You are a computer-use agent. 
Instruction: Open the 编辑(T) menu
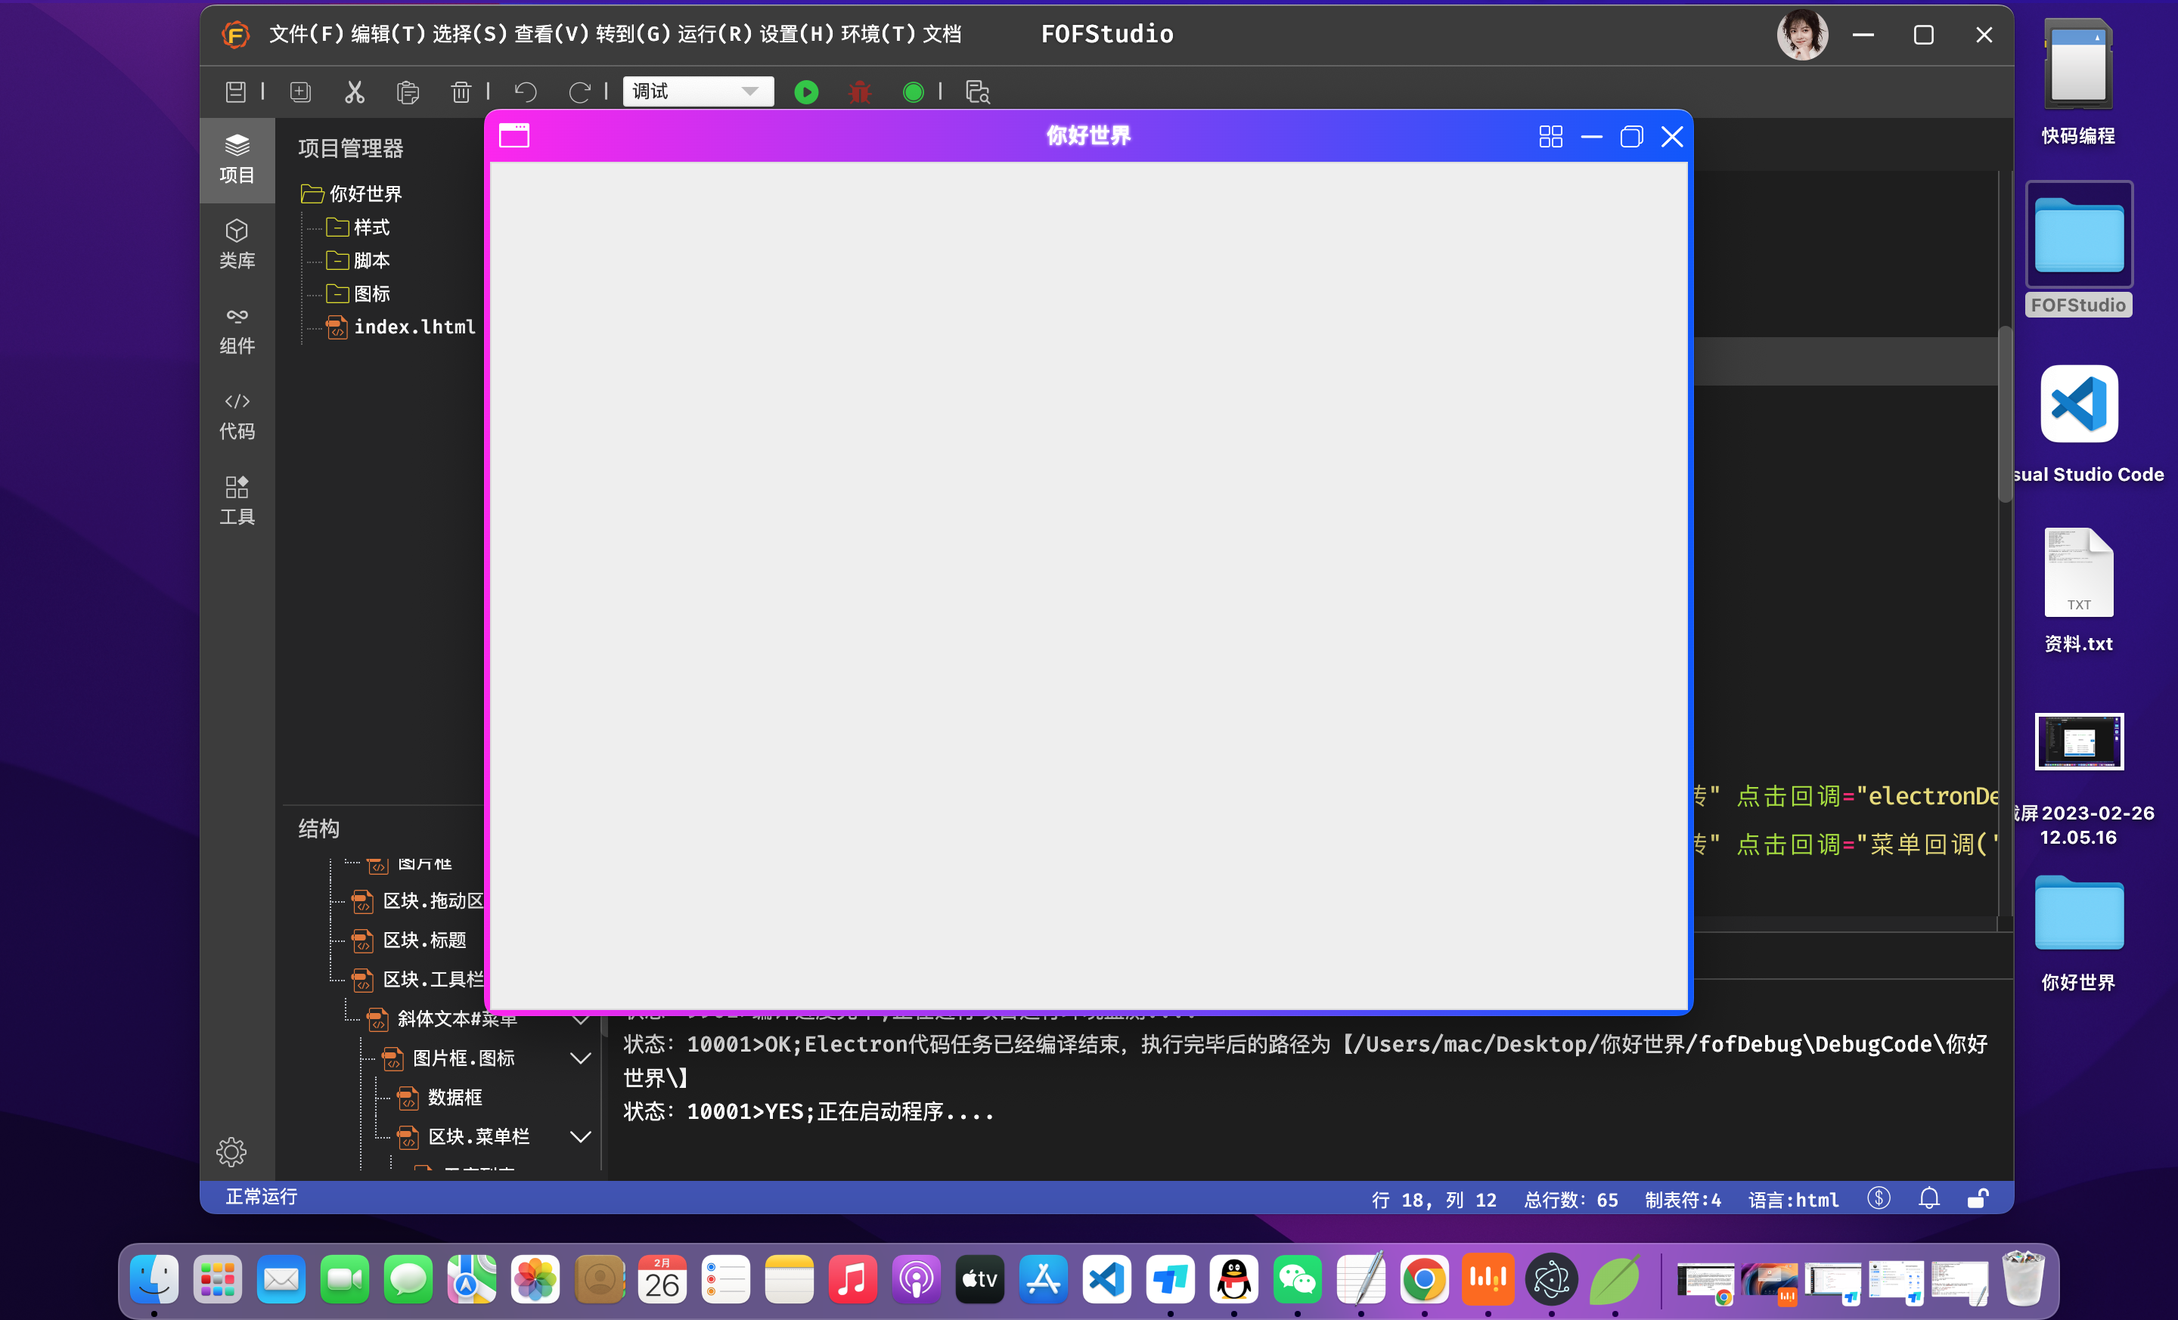pyautogui.click(x=387, y=33)
